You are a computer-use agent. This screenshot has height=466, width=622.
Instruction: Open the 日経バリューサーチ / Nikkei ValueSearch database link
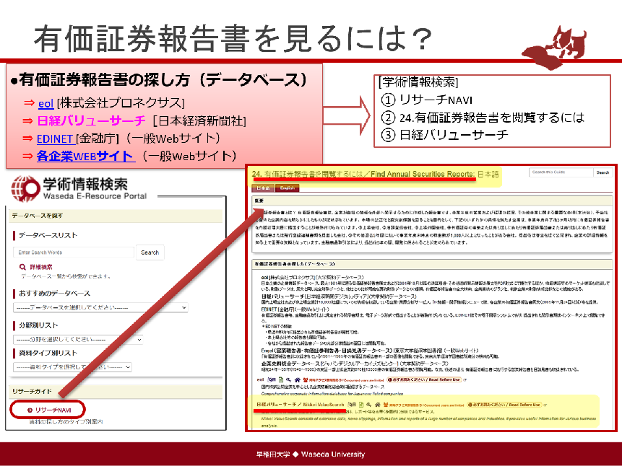pos(301,405)
